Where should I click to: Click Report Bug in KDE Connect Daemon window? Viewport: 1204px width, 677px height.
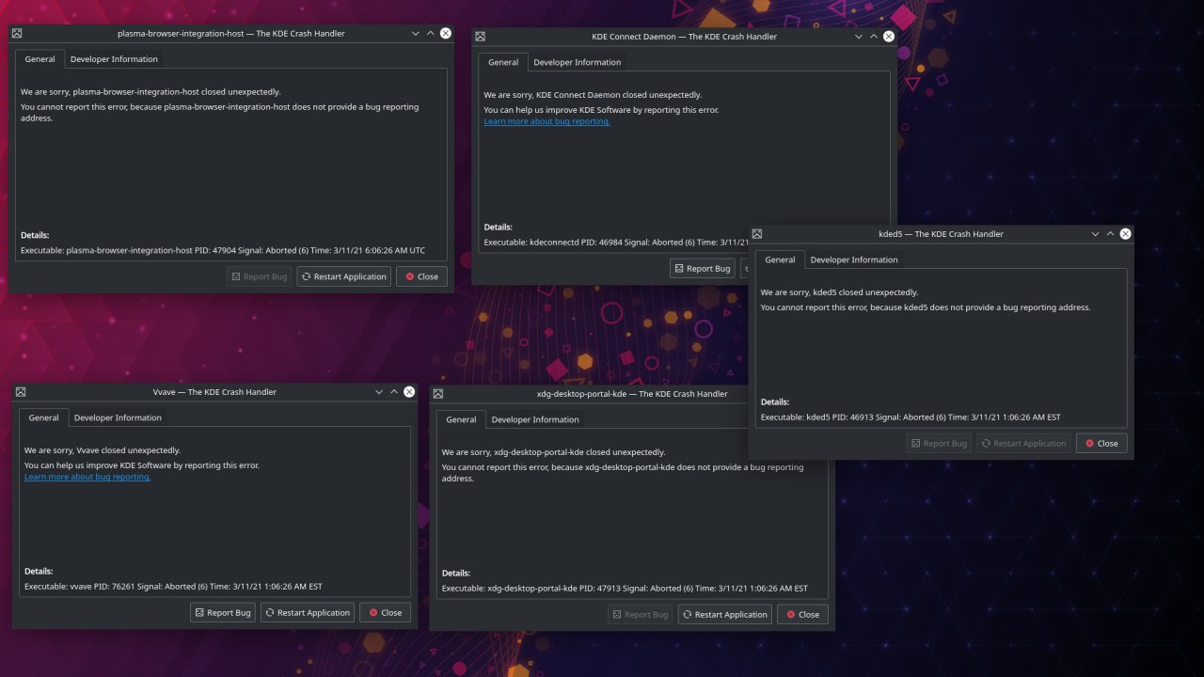coord(703,268)
